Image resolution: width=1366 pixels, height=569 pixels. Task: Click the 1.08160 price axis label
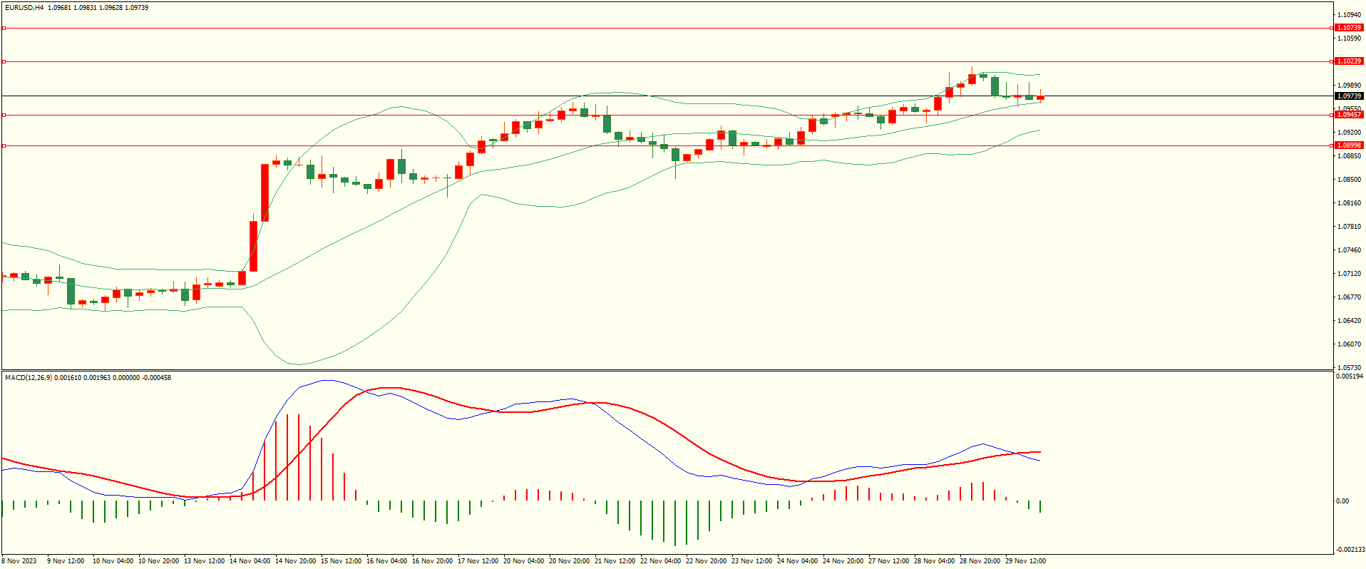tap(1349, 203)
